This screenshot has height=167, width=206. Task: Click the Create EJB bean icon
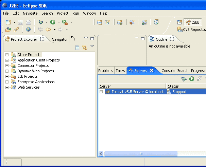tap(132, 22)
